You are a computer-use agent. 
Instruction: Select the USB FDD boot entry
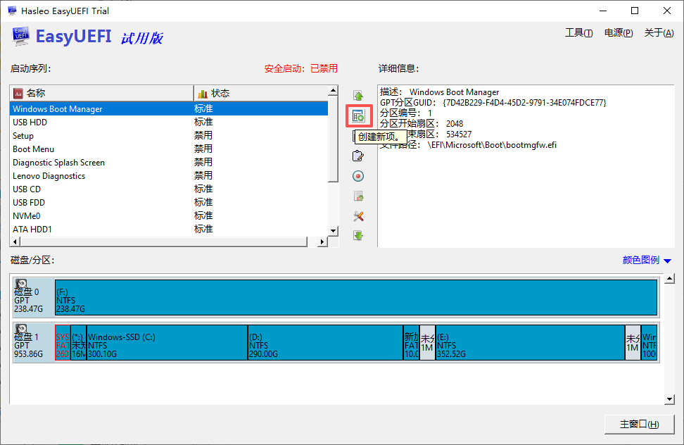point(169,202)
